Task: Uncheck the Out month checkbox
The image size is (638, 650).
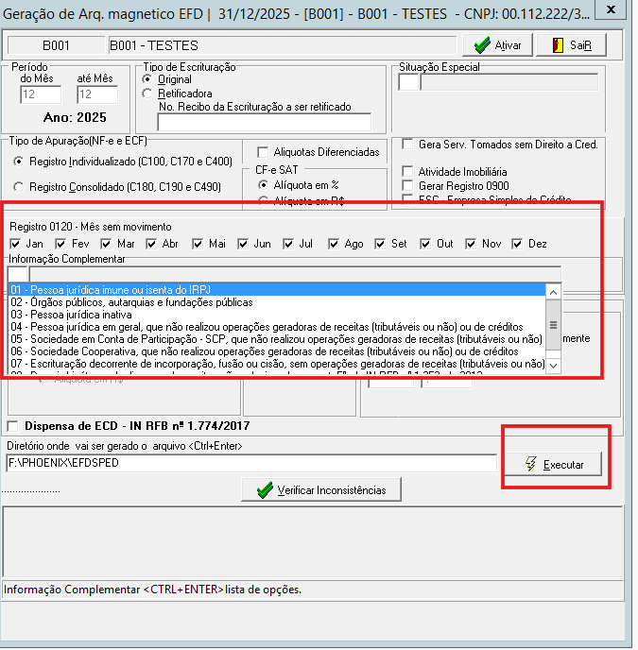Action: click(425, 244)
